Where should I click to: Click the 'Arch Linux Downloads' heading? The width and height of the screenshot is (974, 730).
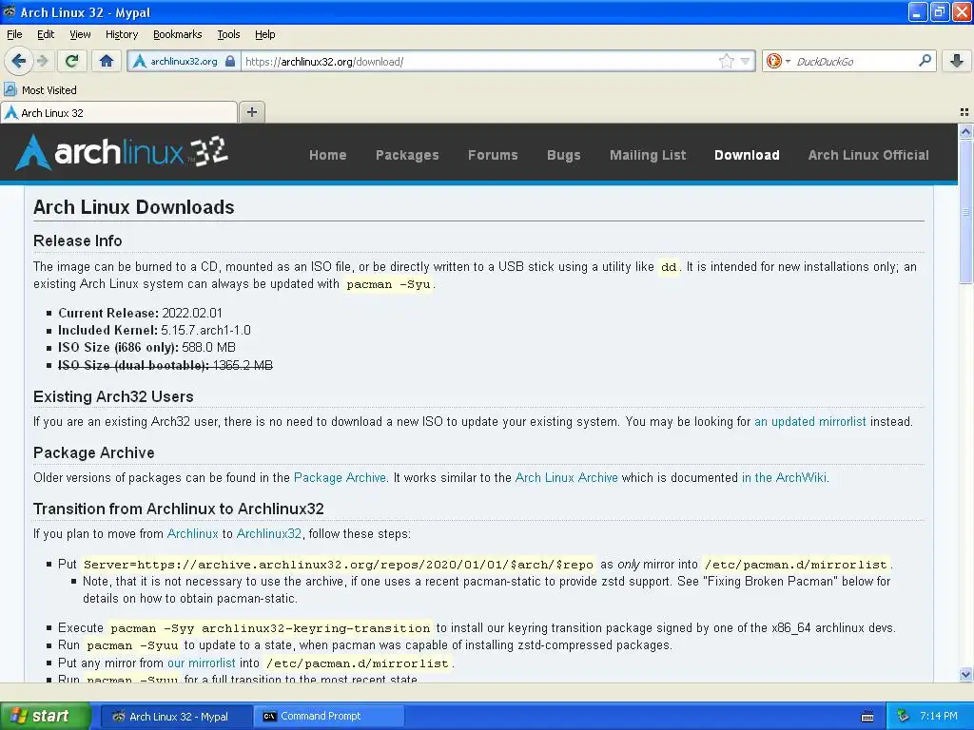pos(133,207)
